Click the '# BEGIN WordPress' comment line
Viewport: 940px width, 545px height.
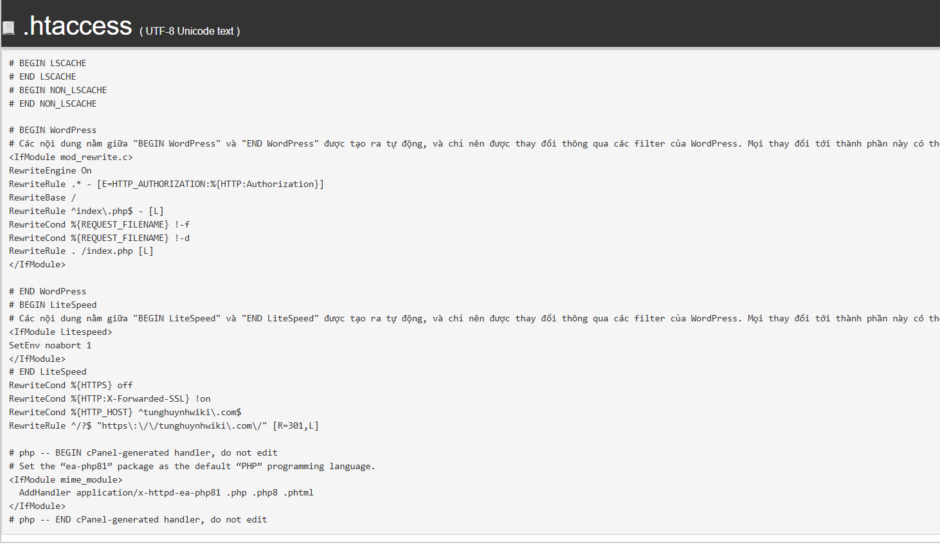point(53,130)
